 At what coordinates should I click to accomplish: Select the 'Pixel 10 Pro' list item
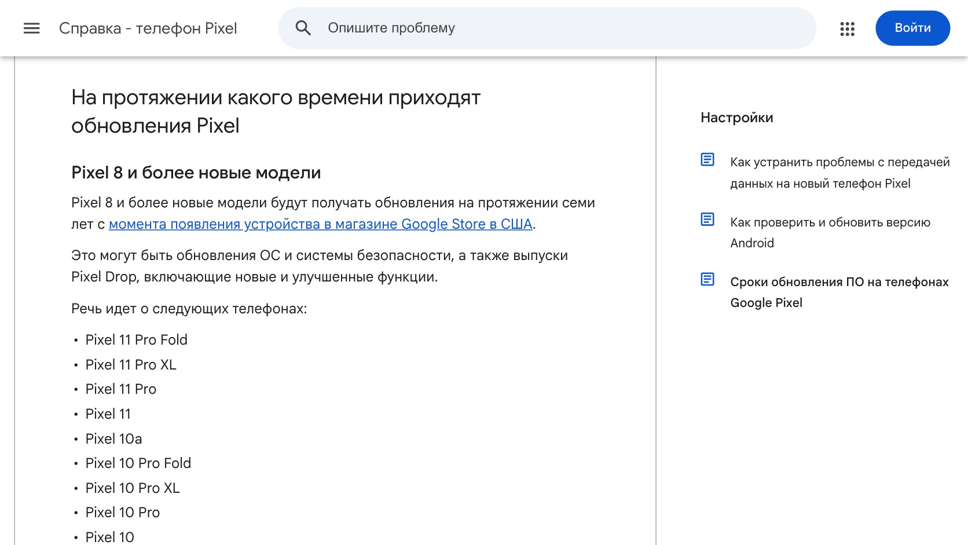pyautogui.click(x=123, y=513)
